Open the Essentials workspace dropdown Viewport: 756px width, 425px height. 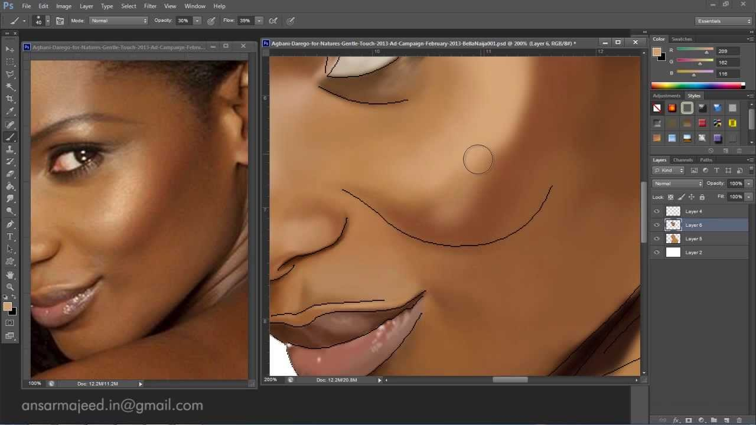pyautogui.click(x=724, y=21)
